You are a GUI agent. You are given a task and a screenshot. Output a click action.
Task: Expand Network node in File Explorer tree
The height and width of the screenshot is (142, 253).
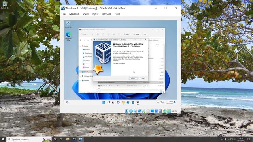click(x=80, y=80)
